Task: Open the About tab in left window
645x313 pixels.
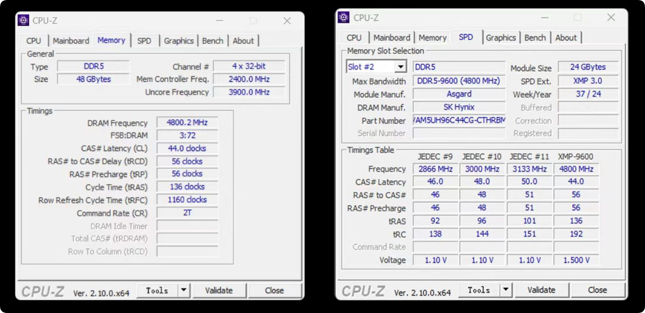Action: (x=243, y=41)
